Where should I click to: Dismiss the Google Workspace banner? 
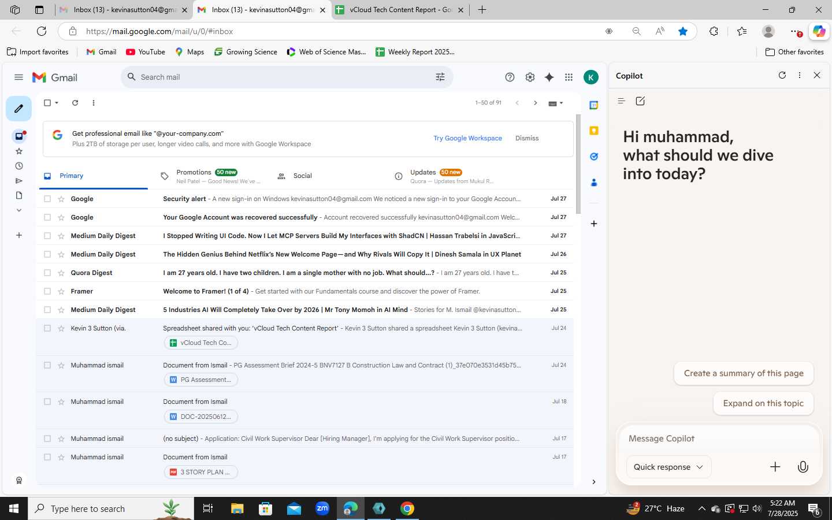[x=527, y=138]
